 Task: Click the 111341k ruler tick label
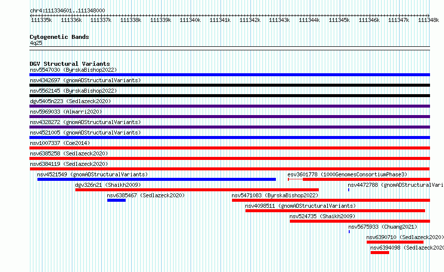(220, 20)
